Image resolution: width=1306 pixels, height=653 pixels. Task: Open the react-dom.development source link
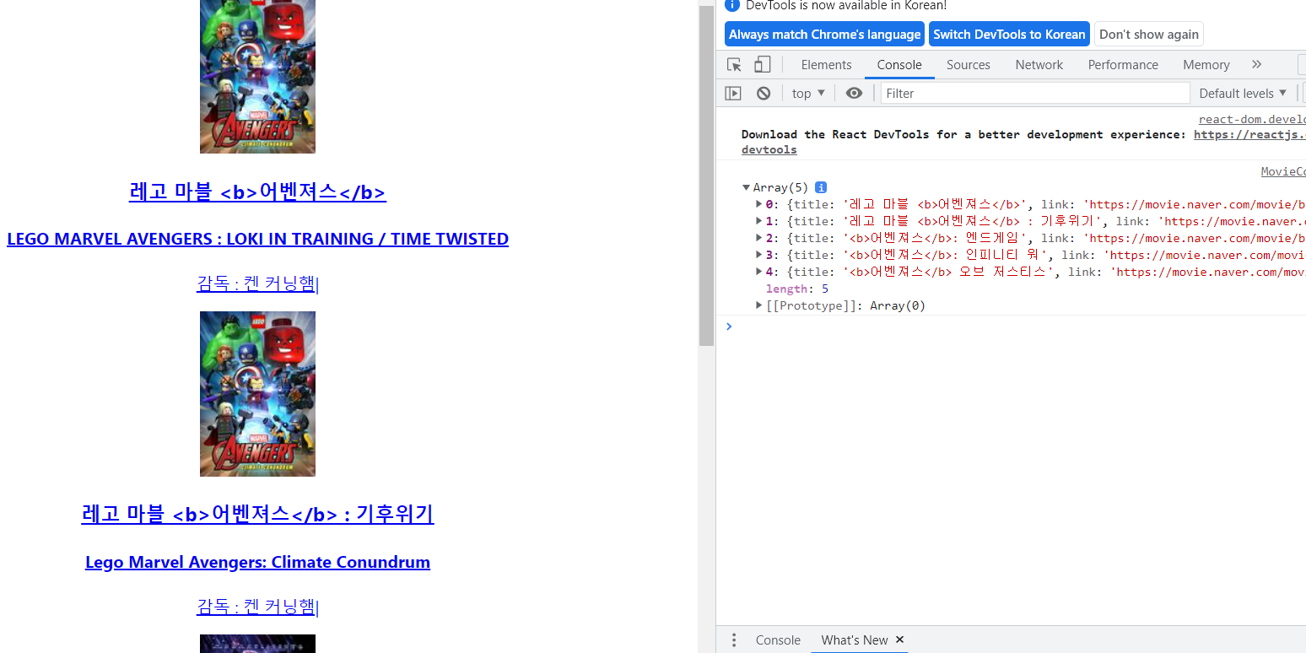(1251, 120)
